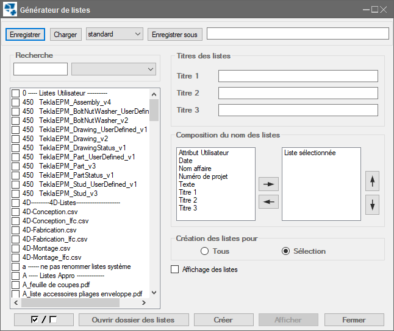Click the Titre 3 input field
The width and height of the screenshot is (394, 331).
coord(298,110)
